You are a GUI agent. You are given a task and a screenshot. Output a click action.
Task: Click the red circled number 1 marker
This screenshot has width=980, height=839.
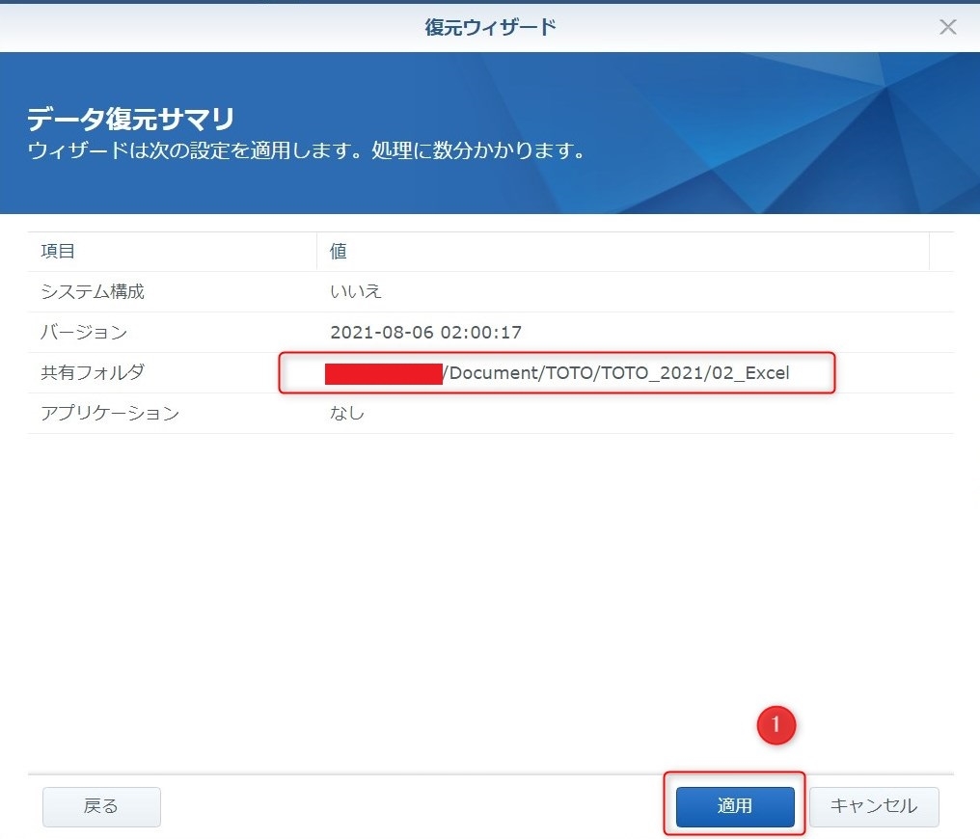tap(776, 725)
